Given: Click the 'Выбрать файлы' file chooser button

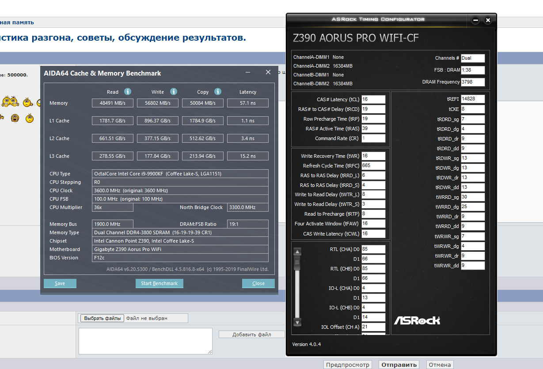Looking at the screenshot, I should (103, 318).
